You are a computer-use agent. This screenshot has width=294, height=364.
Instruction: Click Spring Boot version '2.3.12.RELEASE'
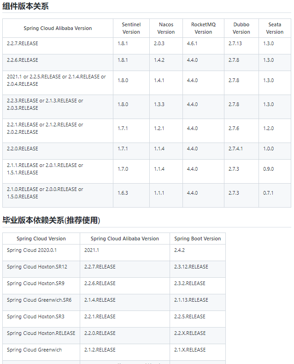[191, 267]
